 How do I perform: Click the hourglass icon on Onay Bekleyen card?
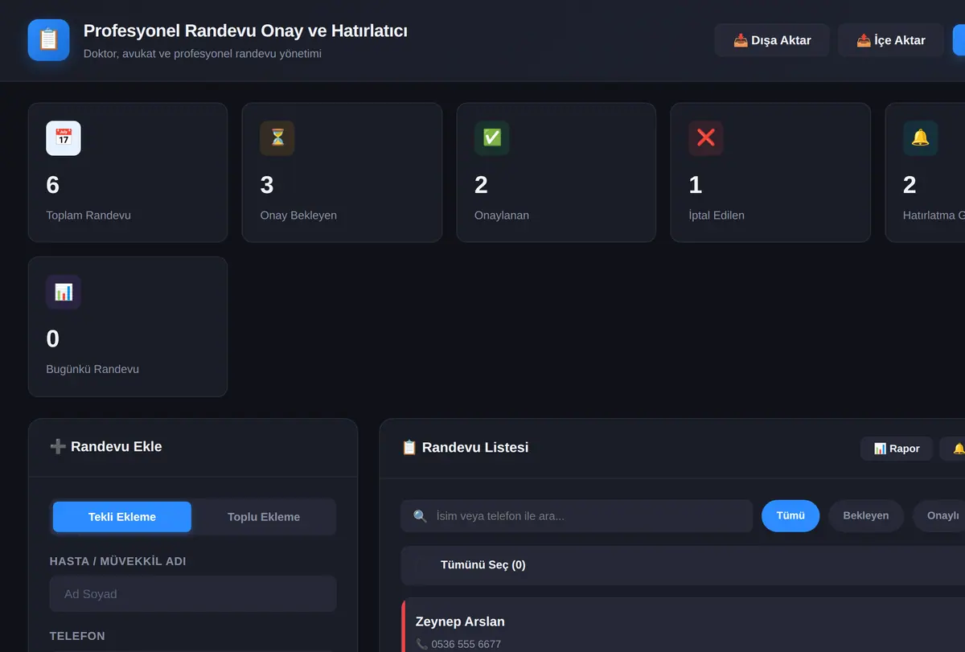click(277, 138)
